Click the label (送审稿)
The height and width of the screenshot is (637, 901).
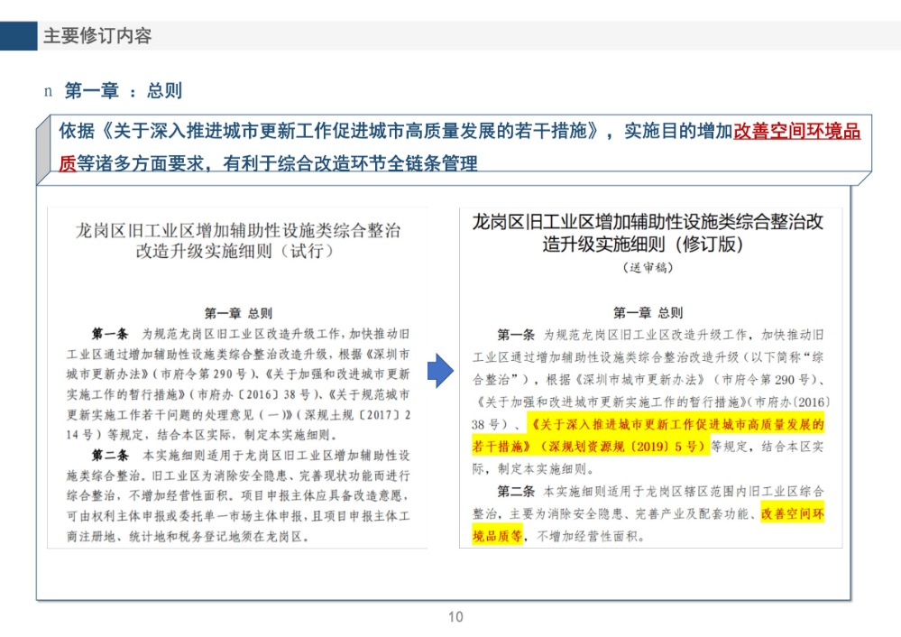coord(648,267)
